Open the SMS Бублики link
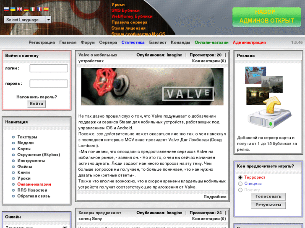The image size is (305, 228). point(125,10)
